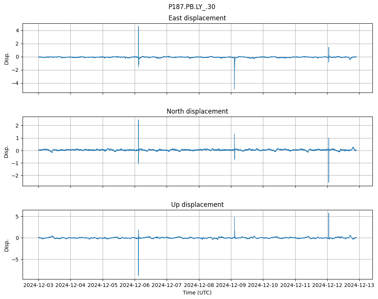Click the Up plot's Disp. y-axis label
The image size is (378, 299).
6,244
